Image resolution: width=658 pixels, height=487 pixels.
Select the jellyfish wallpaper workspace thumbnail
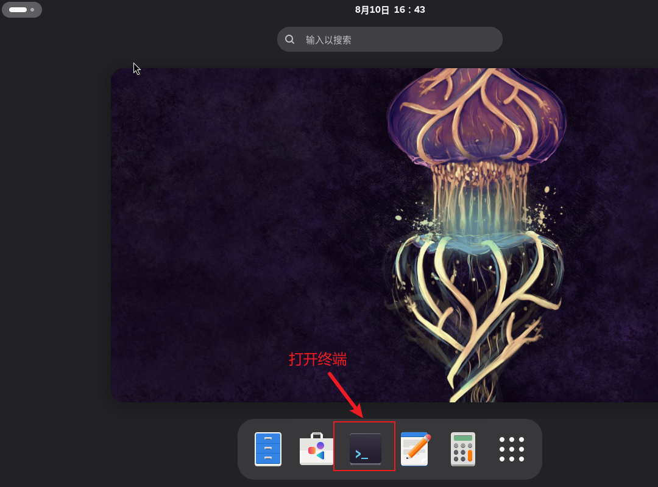[384, 235]
